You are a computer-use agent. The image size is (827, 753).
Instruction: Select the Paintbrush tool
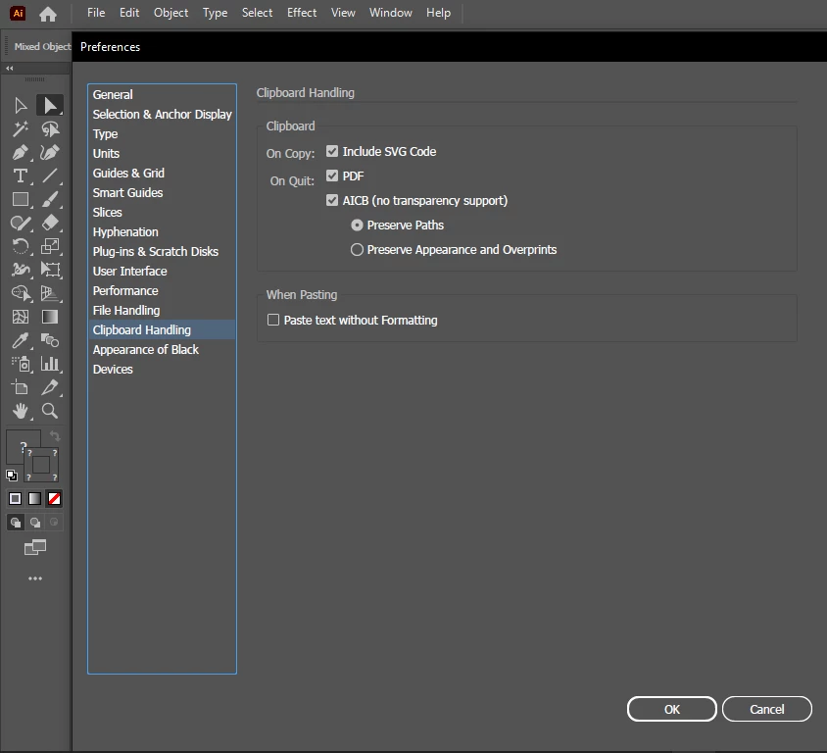click(50, 199)
